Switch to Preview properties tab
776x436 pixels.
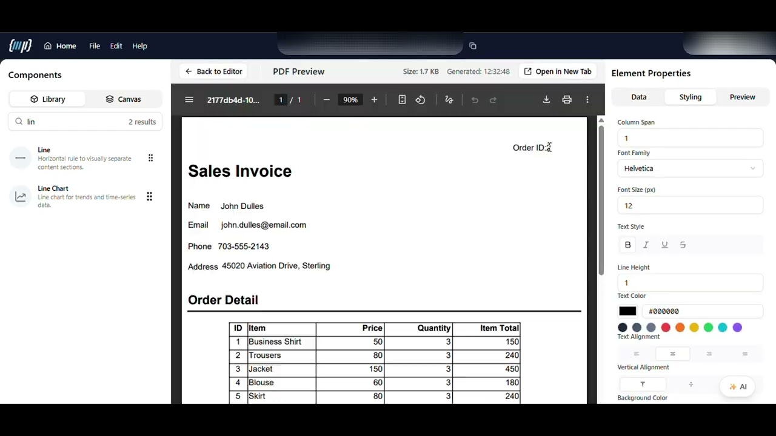click(x=743, y=97)
